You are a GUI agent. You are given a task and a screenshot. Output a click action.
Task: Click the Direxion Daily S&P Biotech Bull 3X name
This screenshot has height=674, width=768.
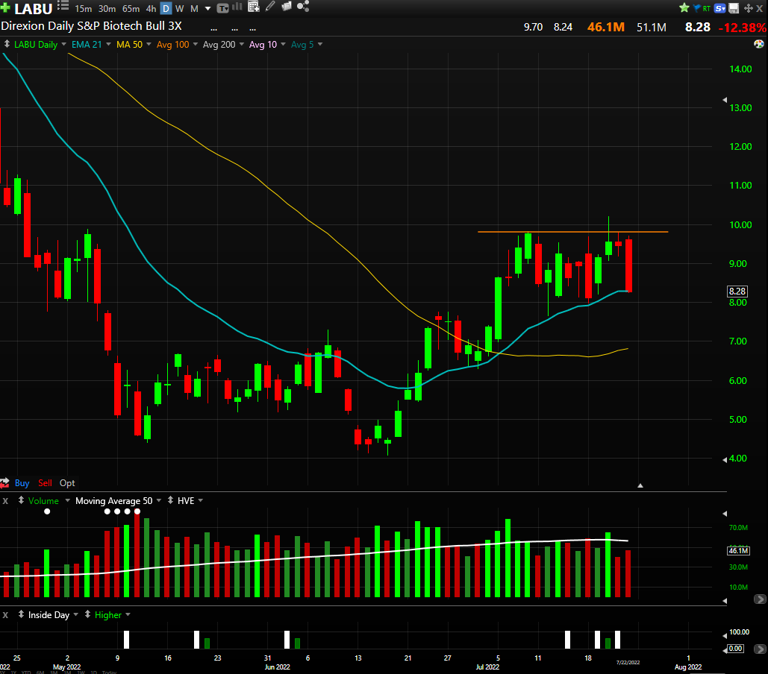(x=91, y=26)
